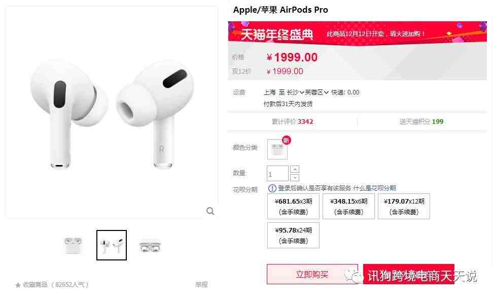Click the 立即购买 buy now button

312,274
